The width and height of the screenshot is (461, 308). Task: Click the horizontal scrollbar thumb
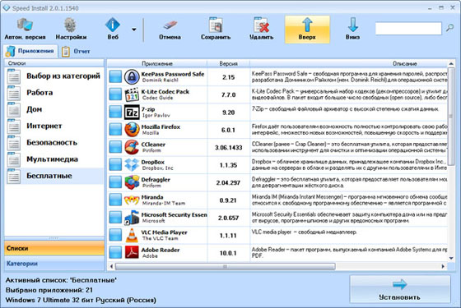226,266
